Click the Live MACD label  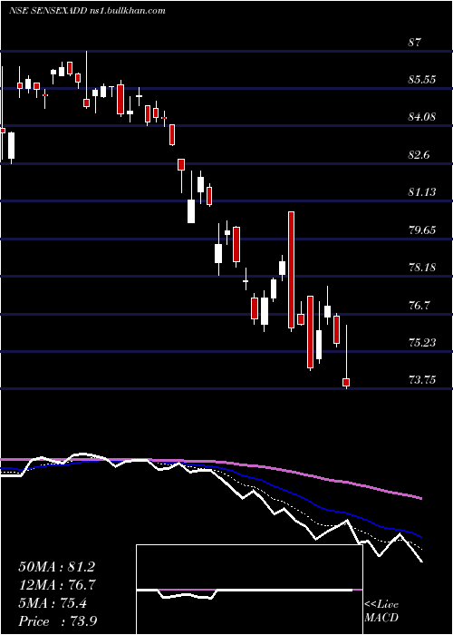pos(381,611)
